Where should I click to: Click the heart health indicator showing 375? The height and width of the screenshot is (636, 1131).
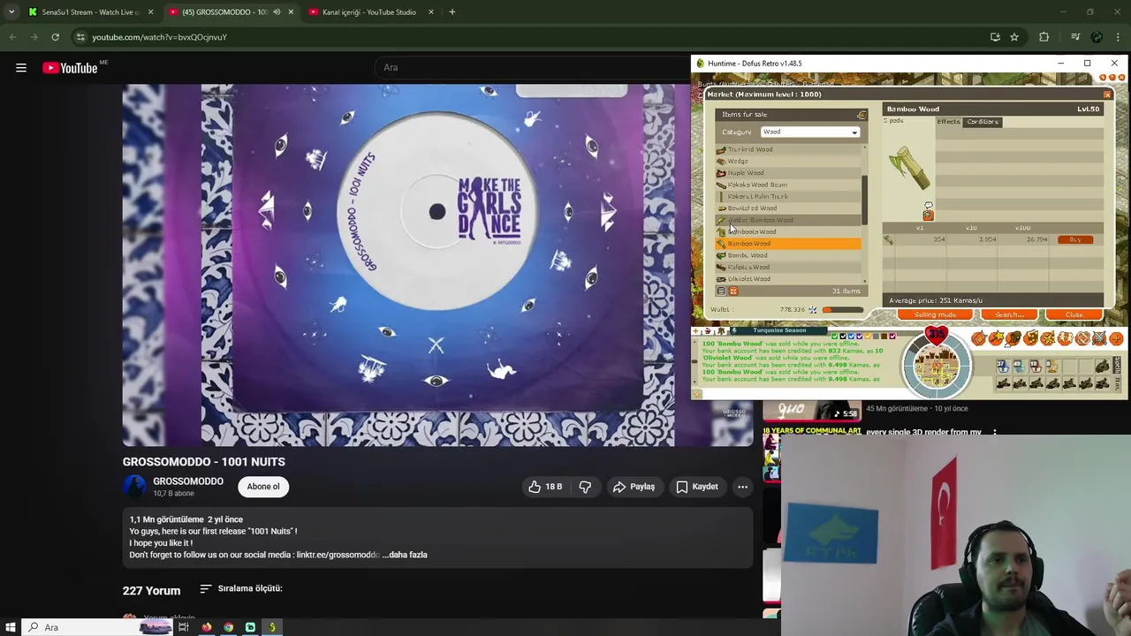tap(936, 335)
